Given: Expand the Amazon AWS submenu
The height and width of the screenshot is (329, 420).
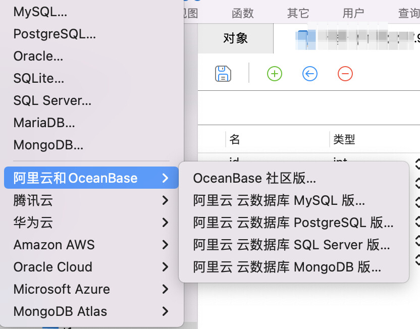Looking at the screenshot, I should (x=91, y=245).
